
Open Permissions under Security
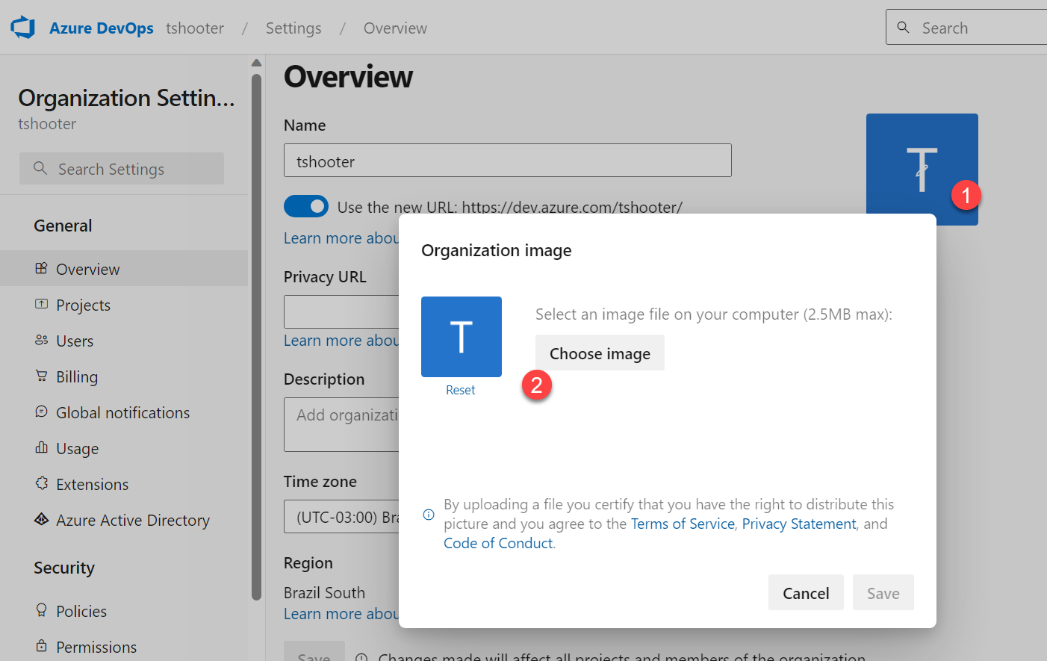point(124,647)
